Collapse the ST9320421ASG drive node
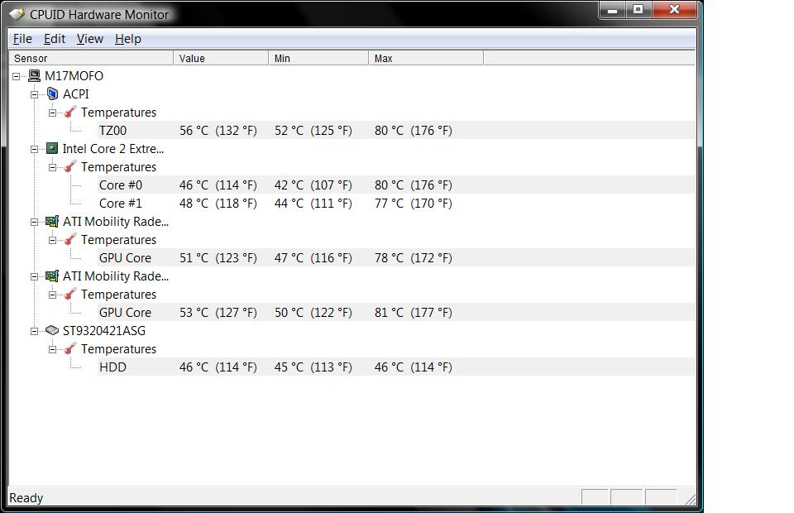The width and height of the screenshot is (794, 513). tap(35, 332)
